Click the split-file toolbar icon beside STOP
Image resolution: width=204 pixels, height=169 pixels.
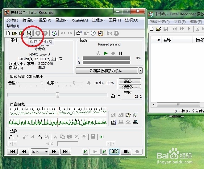(x=109, y=33)
